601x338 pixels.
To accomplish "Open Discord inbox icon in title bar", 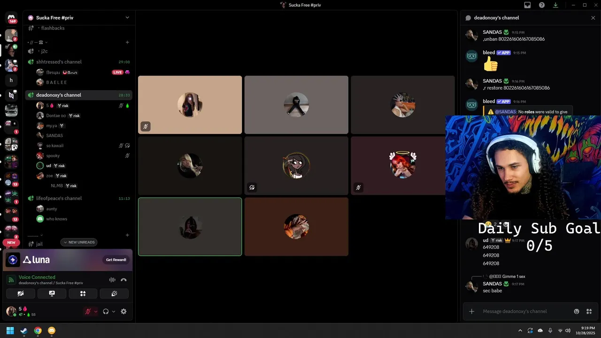I will tap(527, 5).
